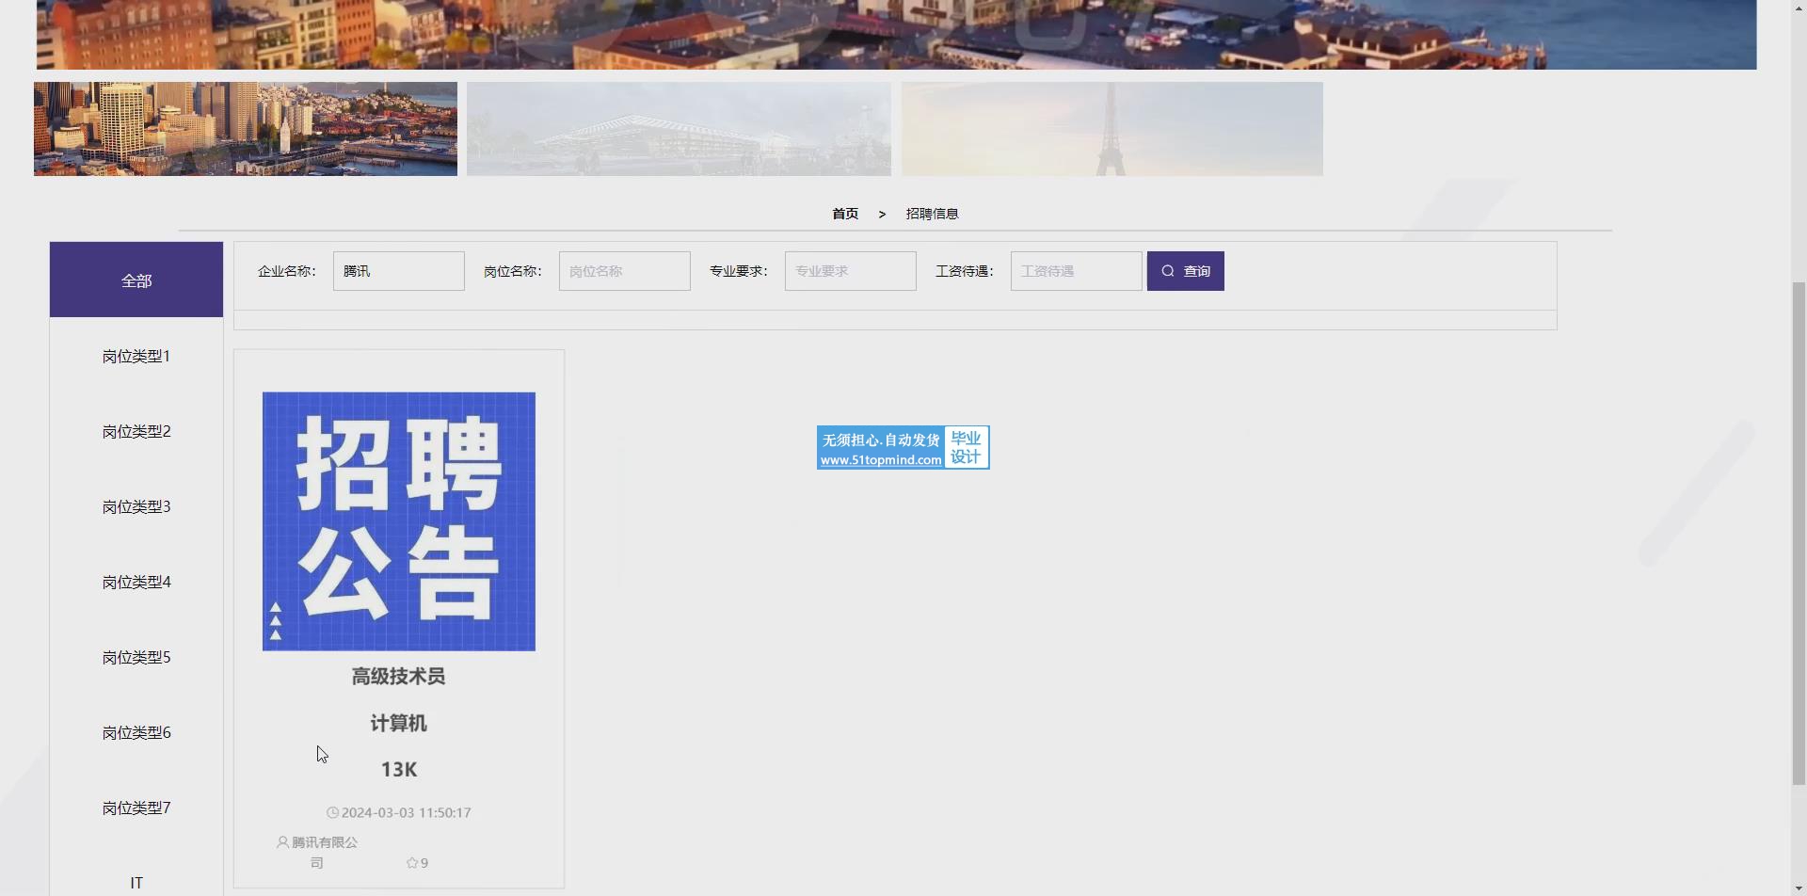Filter by 岗位类型4
1807x896 pixels.
(x=136, y=582)
